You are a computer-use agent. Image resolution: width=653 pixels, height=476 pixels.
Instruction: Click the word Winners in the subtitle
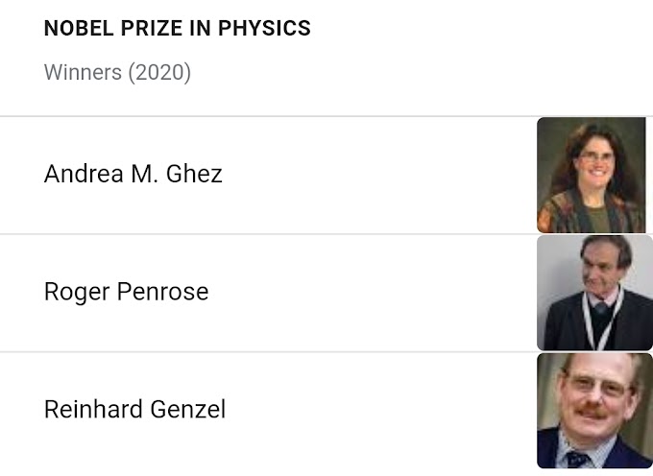coord(83,73)
